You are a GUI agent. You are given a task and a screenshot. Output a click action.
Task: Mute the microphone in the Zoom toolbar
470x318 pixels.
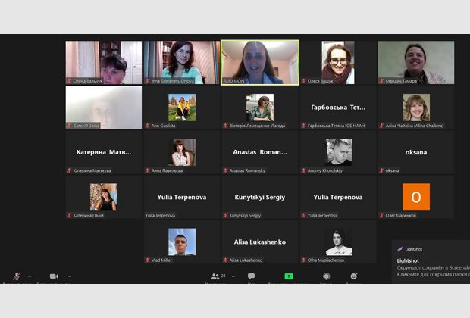(x=17, y=277)
